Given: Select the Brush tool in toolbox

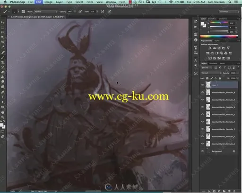Looking at the screenshot, I should pos(3,57).
